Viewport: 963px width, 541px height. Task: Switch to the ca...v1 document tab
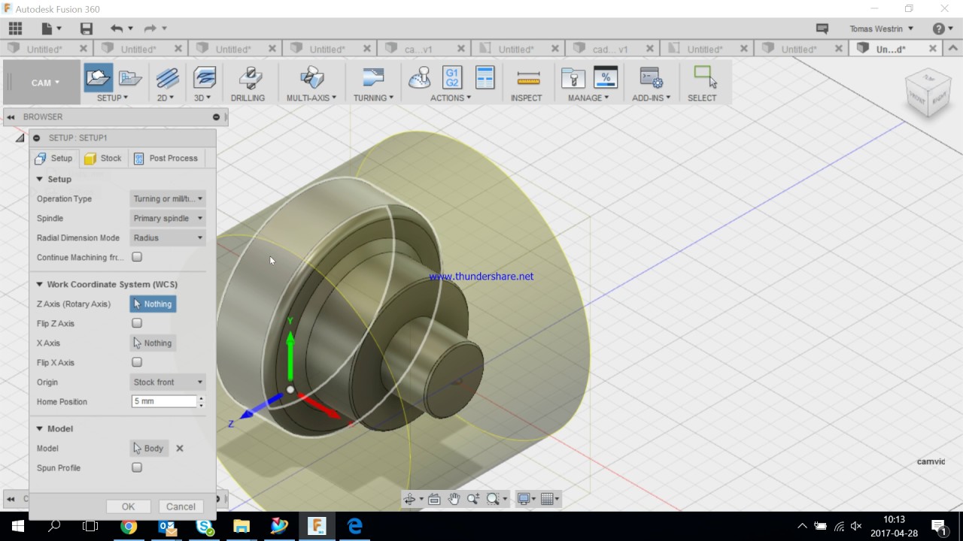click(425, 49)
